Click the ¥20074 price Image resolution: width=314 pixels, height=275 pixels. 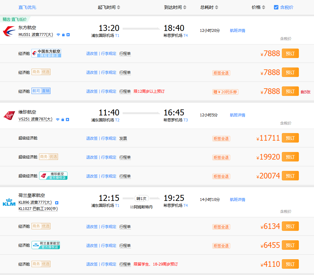(268, 176)
